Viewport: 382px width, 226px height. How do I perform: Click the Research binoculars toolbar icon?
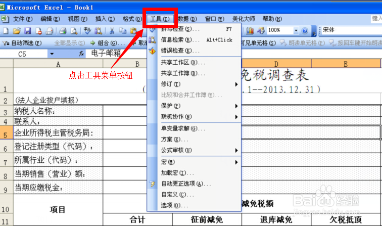(x=98, y=31)
